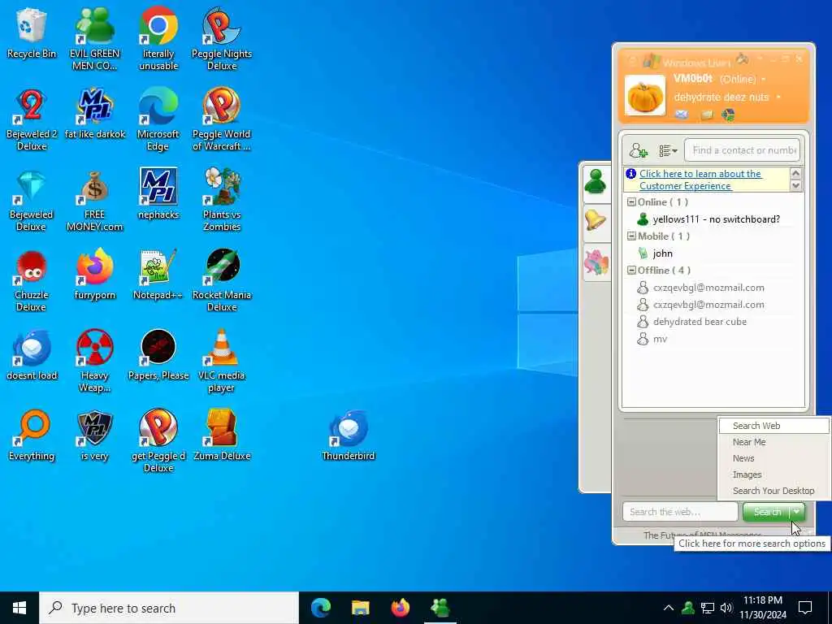This screenshot has height=624, width=832.
Task: Open the Recycle Bin desktop icon
Action: coord(32,32)
